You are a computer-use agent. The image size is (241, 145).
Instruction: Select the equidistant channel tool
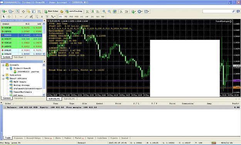[31, 17]
